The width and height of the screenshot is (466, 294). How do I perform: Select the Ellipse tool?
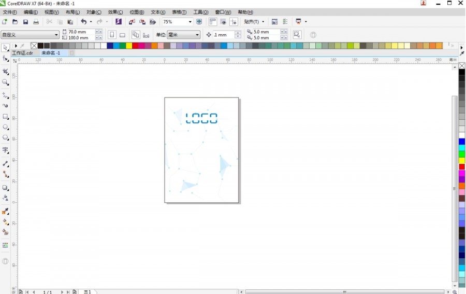[x=5, y=127]
